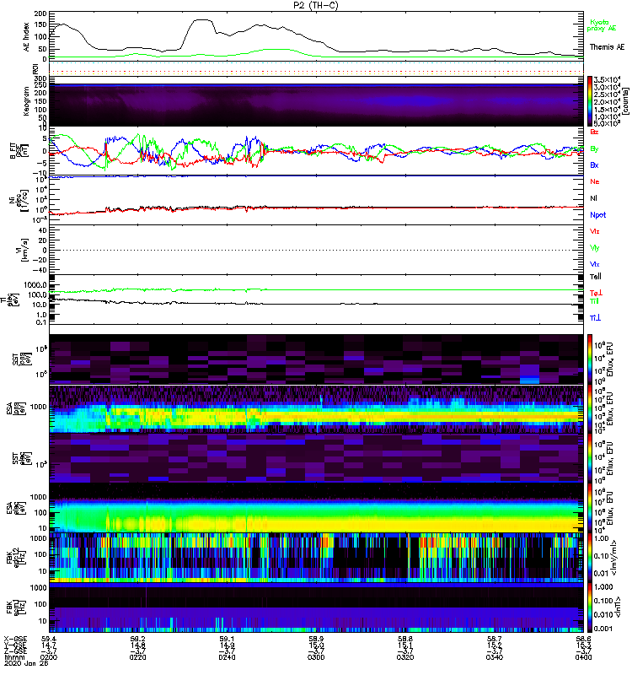Click the X-GSE value 58.8

[x=405, y=640]
